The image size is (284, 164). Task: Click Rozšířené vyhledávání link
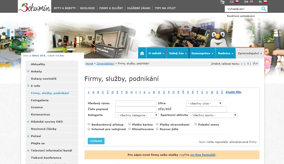point(241,16)
